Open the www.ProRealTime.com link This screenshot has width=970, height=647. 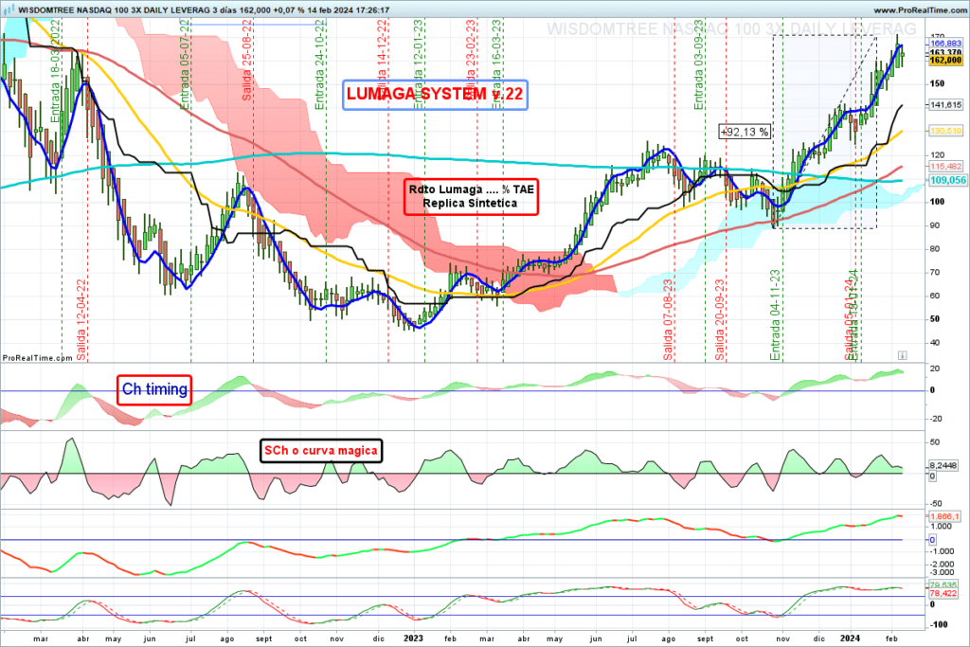(x=920, y=9)
